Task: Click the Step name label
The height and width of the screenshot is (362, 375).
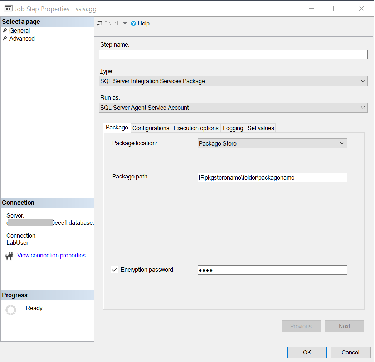Action: click(x=115, y=44)
